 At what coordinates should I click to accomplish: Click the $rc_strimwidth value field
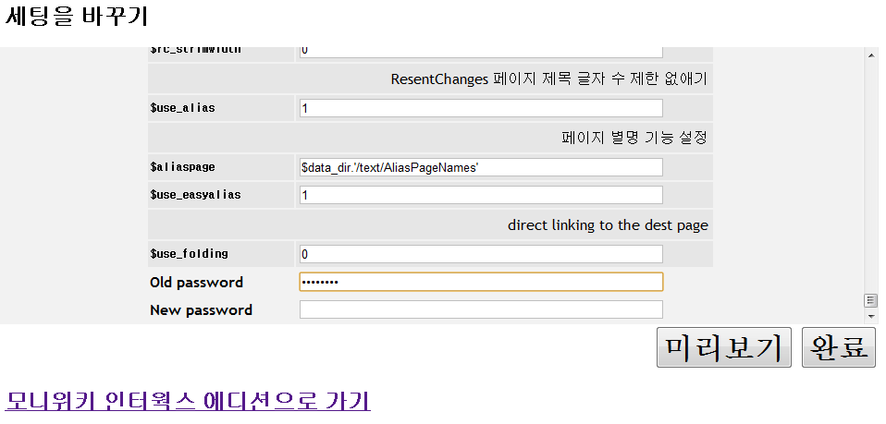[x=481, y=51]
